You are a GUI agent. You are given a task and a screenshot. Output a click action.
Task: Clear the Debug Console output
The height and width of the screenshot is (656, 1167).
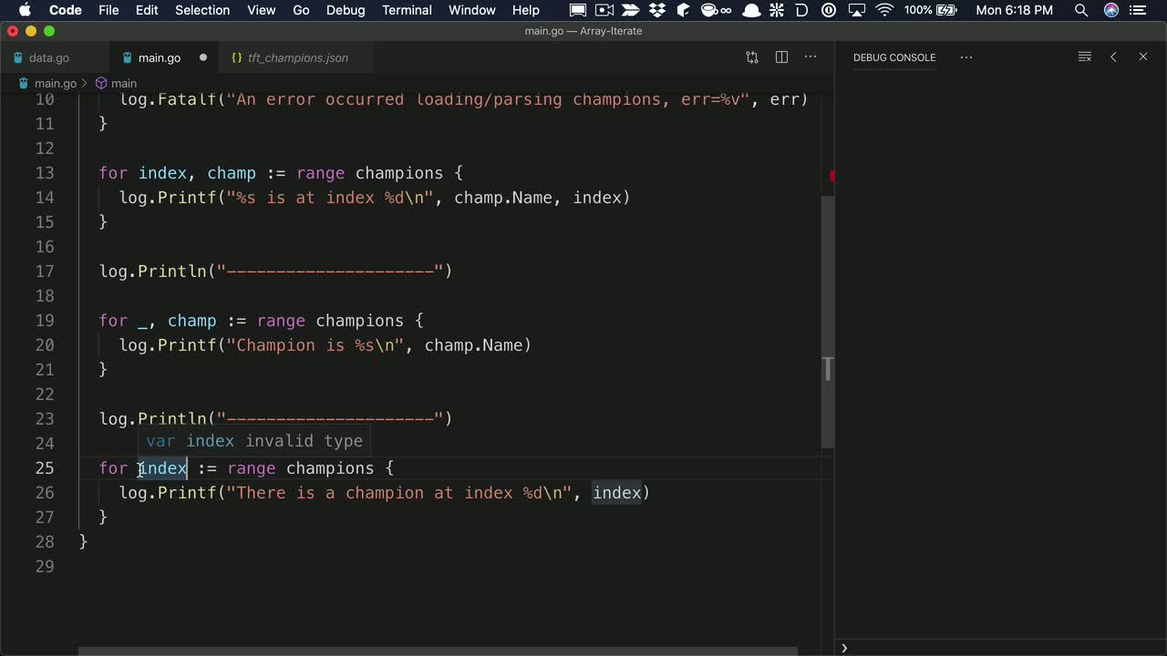point(1084,56)
